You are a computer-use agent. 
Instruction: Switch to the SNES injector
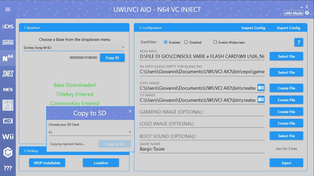coord(8,74)
